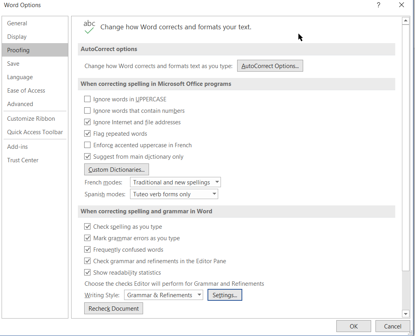Screen dimensions: 415x336
Task: Click the scrollbar up arrow
Action: [x=406, y=21]
